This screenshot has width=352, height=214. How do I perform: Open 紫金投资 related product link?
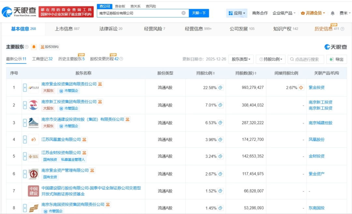click(x=316, y=88)
